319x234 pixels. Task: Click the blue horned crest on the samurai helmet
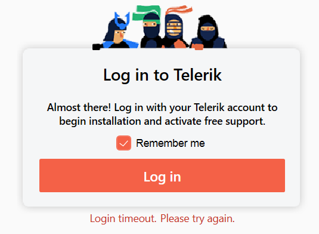click(122, 20)
